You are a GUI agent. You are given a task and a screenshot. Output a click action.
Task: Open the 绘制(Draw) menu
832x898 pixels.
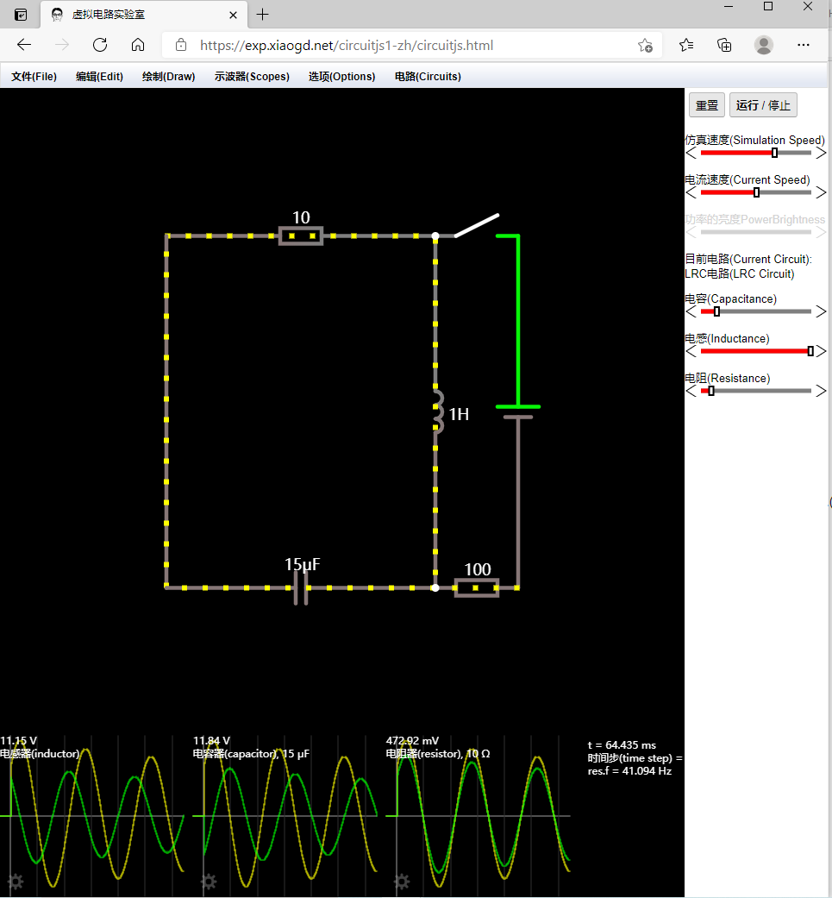click(168, 76)
